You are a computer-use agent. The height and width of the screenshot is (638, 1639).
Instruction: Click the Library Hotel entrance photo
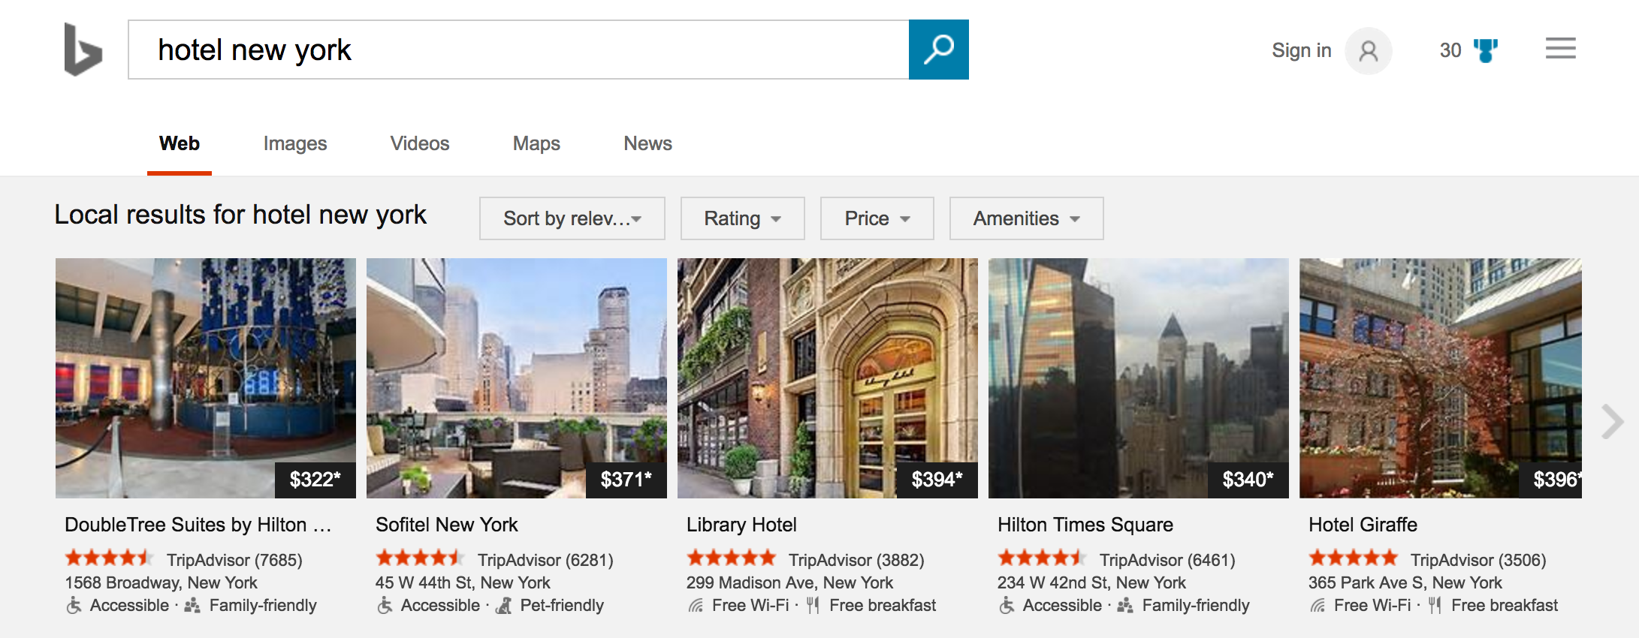click(828, 378)
